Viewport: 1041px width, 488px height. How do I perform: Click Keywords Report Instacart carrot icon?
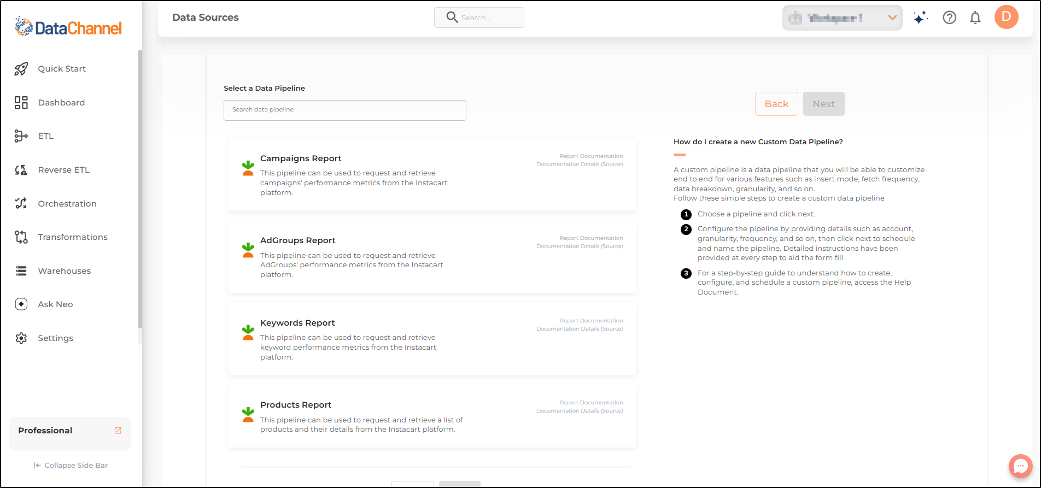pyautogui.click(x=248, y=333)
